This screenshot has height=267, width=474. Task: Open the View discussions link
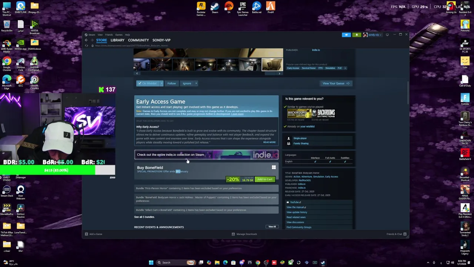[295, 222]
